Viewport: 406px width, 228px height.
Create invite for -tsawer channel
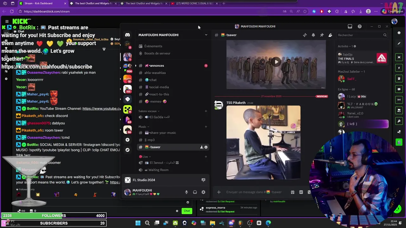(x=201, y=147)
